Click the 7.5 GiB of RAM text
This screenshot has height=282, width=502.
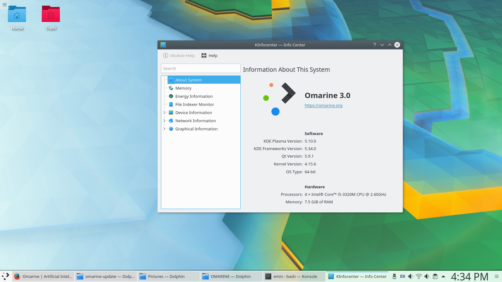[x=319, y=202]
